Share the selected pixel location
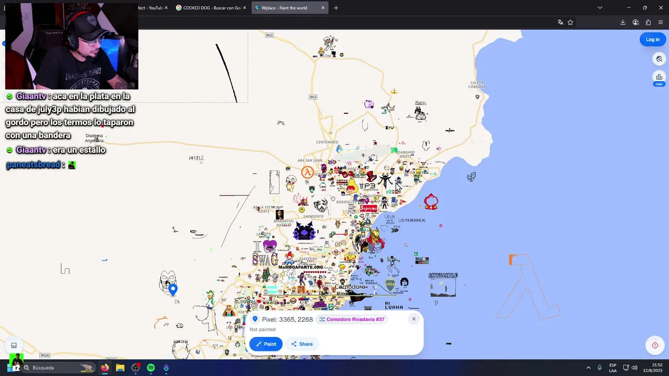 pyautogui.click(x=302, y=344)
